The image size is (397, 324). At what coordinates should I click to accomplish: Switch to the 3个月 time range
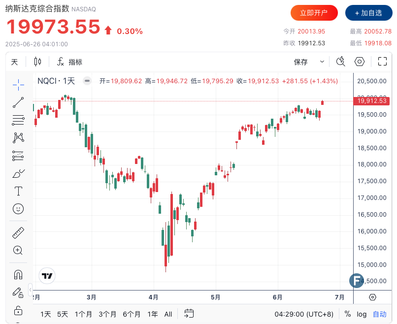coord(107,314)
